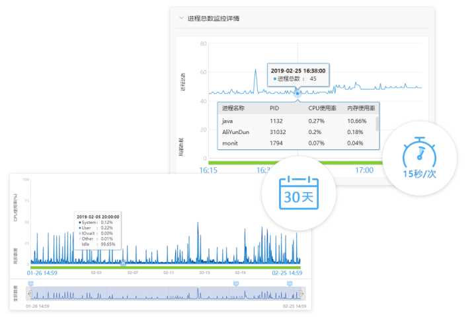Click the 内存使用率 column header
476x323 pixels.
pos(361,108)
